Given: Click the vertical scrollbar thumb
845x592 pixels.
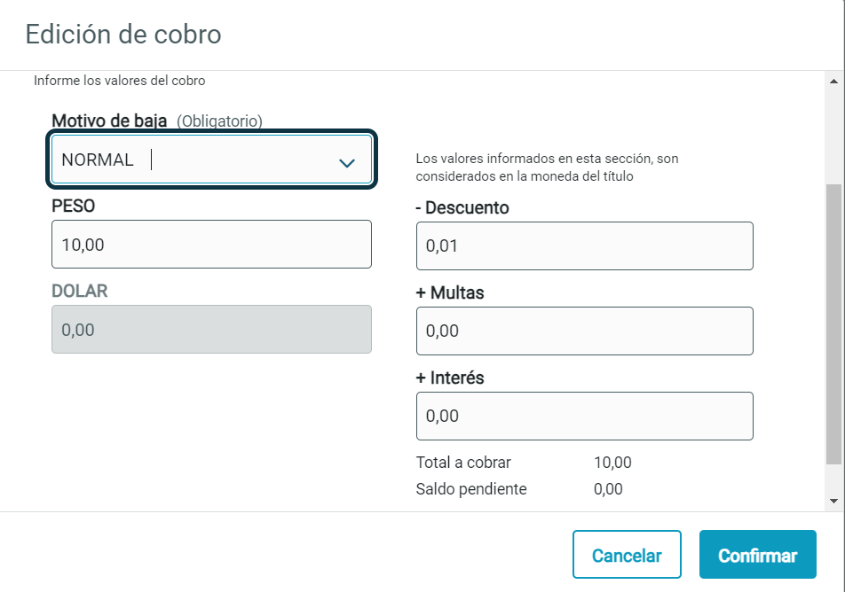Looking at the screenshot, I should point(833,324).
